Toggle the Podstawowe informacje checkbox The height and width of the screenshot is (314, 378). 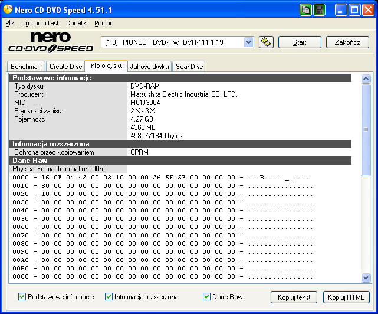22,297
